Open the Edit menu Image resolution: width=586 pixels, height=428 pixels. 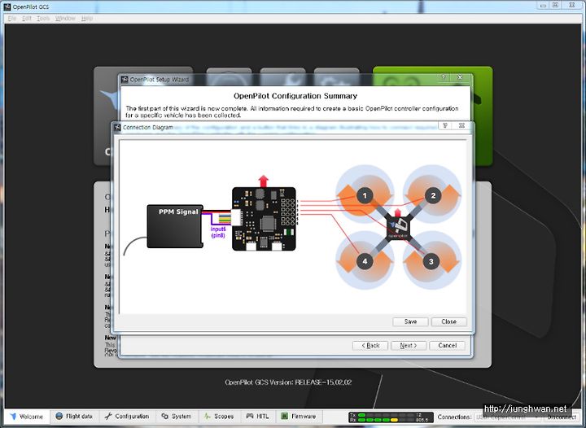click(x=27, y=18)
